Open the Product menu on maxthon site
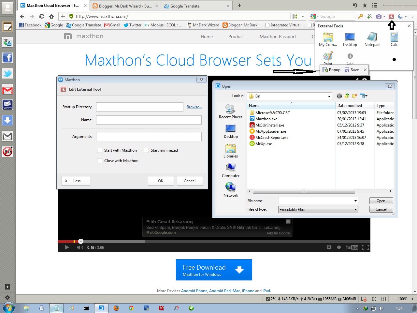Viewport: 417px width, 313px height. pos(236,37)
